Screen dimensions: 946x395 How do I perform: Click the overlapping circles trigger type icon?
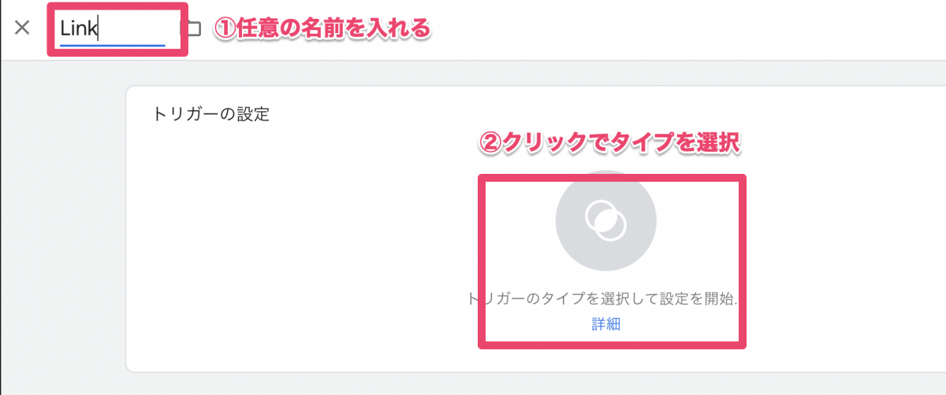[605, 220]
